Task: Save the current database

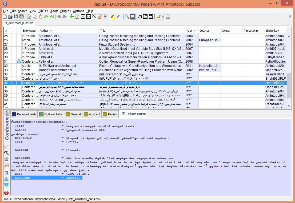Action: click(16, 17)
